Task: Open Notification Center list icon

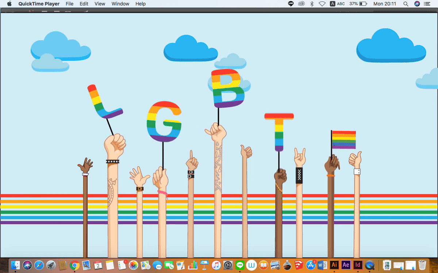Action: point(427,4)
